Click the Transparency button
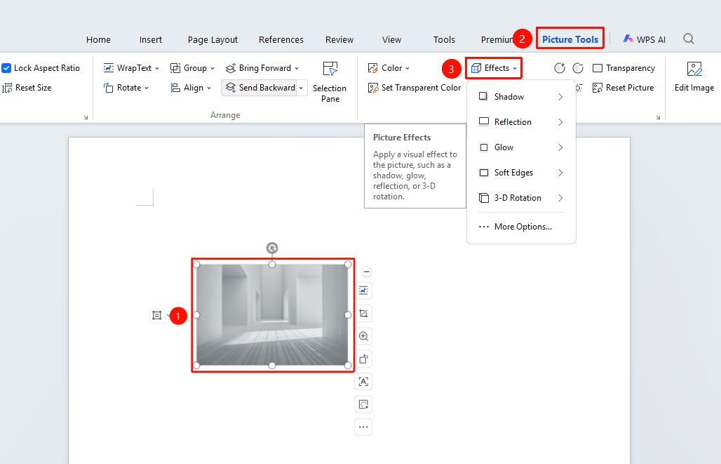Image resolution: width=721 pixels, height=464 pixels. point(624,68)
